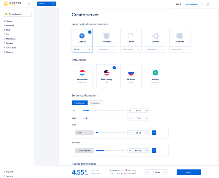Open the user avatar G
This screenshot has height=178, width=219.
(x=208, y=4)
